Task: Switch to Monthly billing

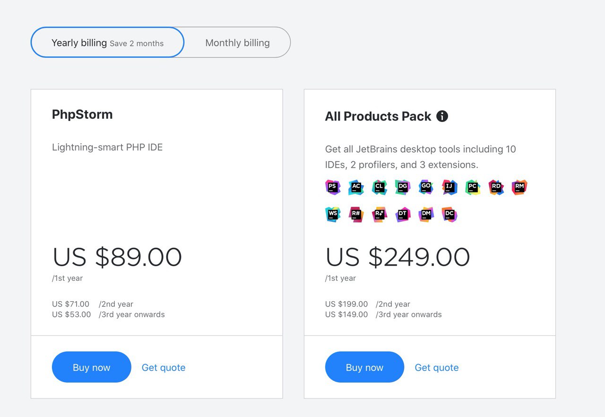Action: point(237,43)
